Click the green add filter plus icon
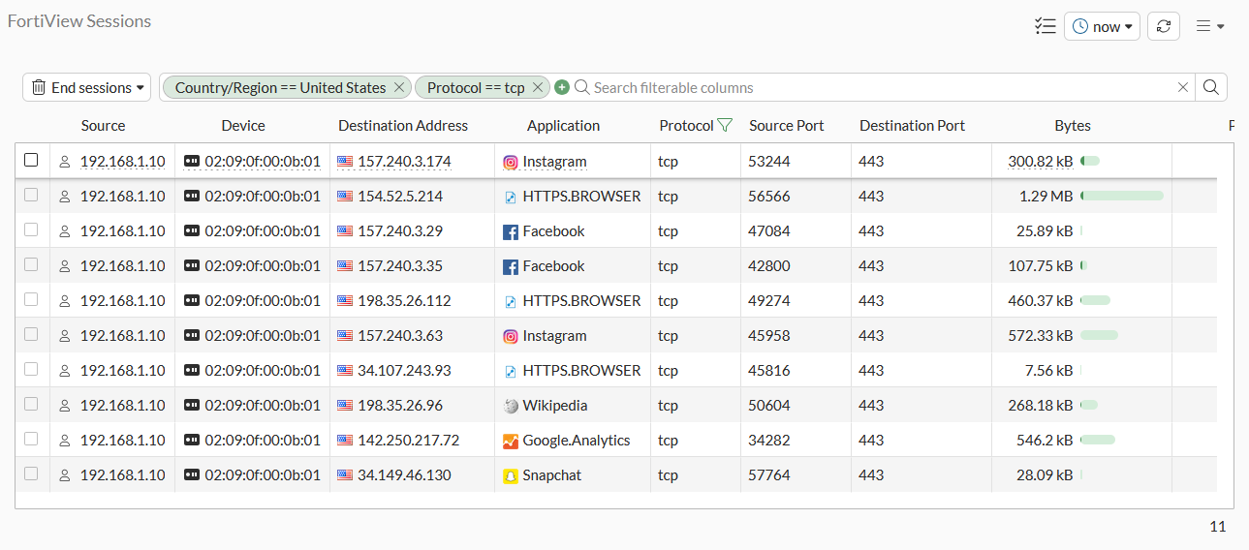The width and height of the screenshot is (1249, 550). 562,87
